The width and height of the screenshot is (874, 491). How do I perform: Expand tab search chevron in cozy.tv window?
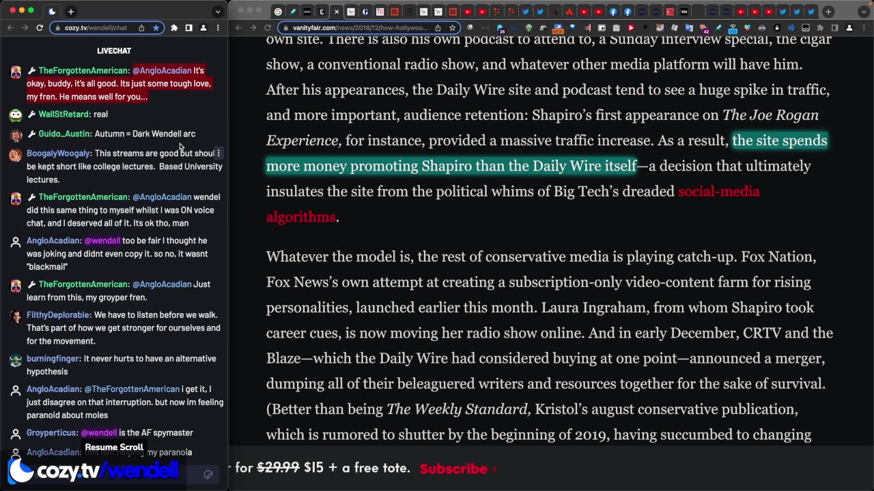(x=218, y=12)
